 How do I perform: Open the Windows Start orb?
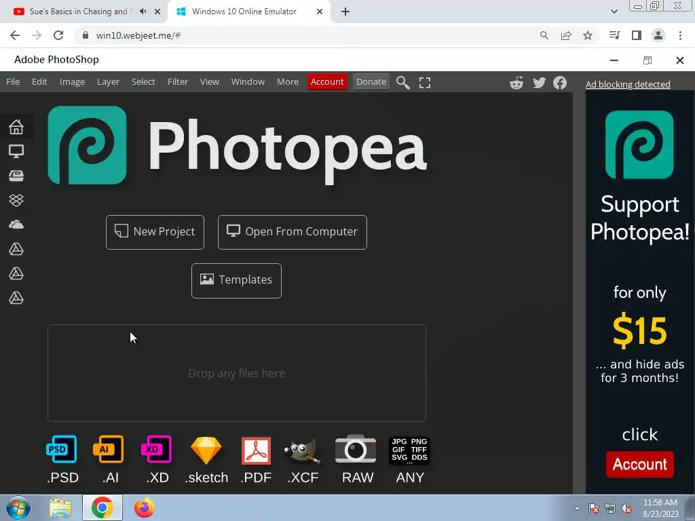click(x=18, y=507)
